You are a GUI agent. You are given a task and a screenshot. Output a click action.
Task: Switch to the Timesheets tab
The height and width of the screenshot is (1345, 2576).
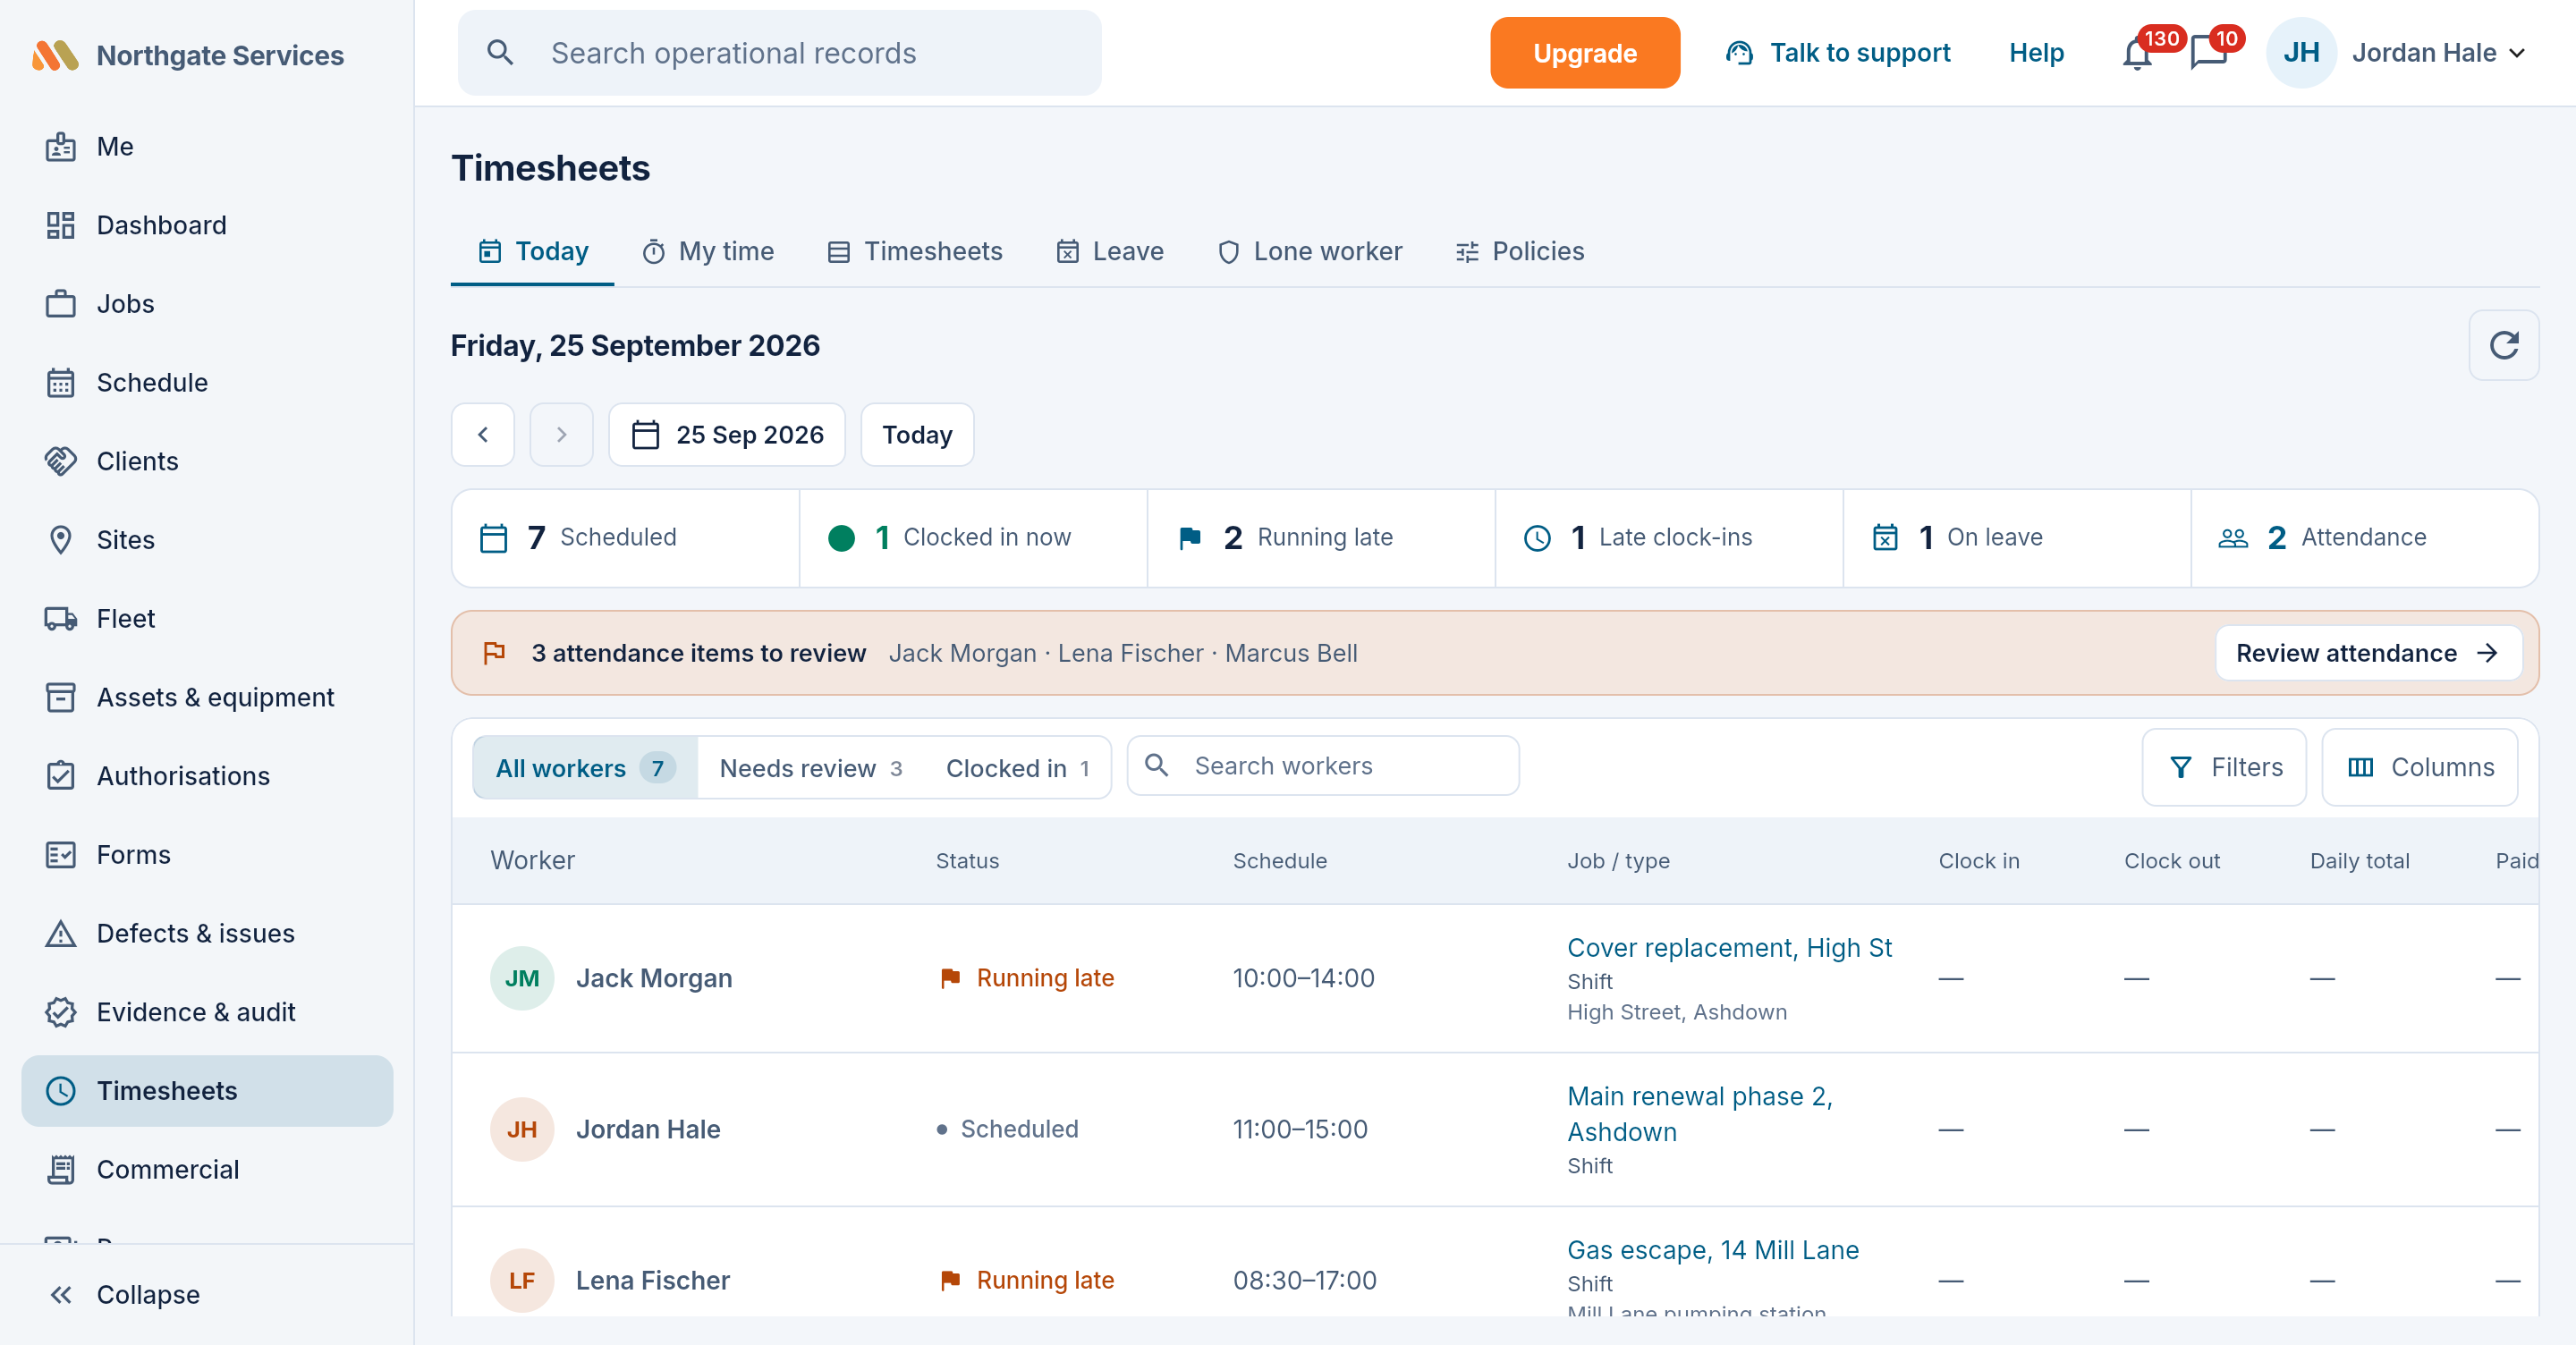(x=915, y=251)
